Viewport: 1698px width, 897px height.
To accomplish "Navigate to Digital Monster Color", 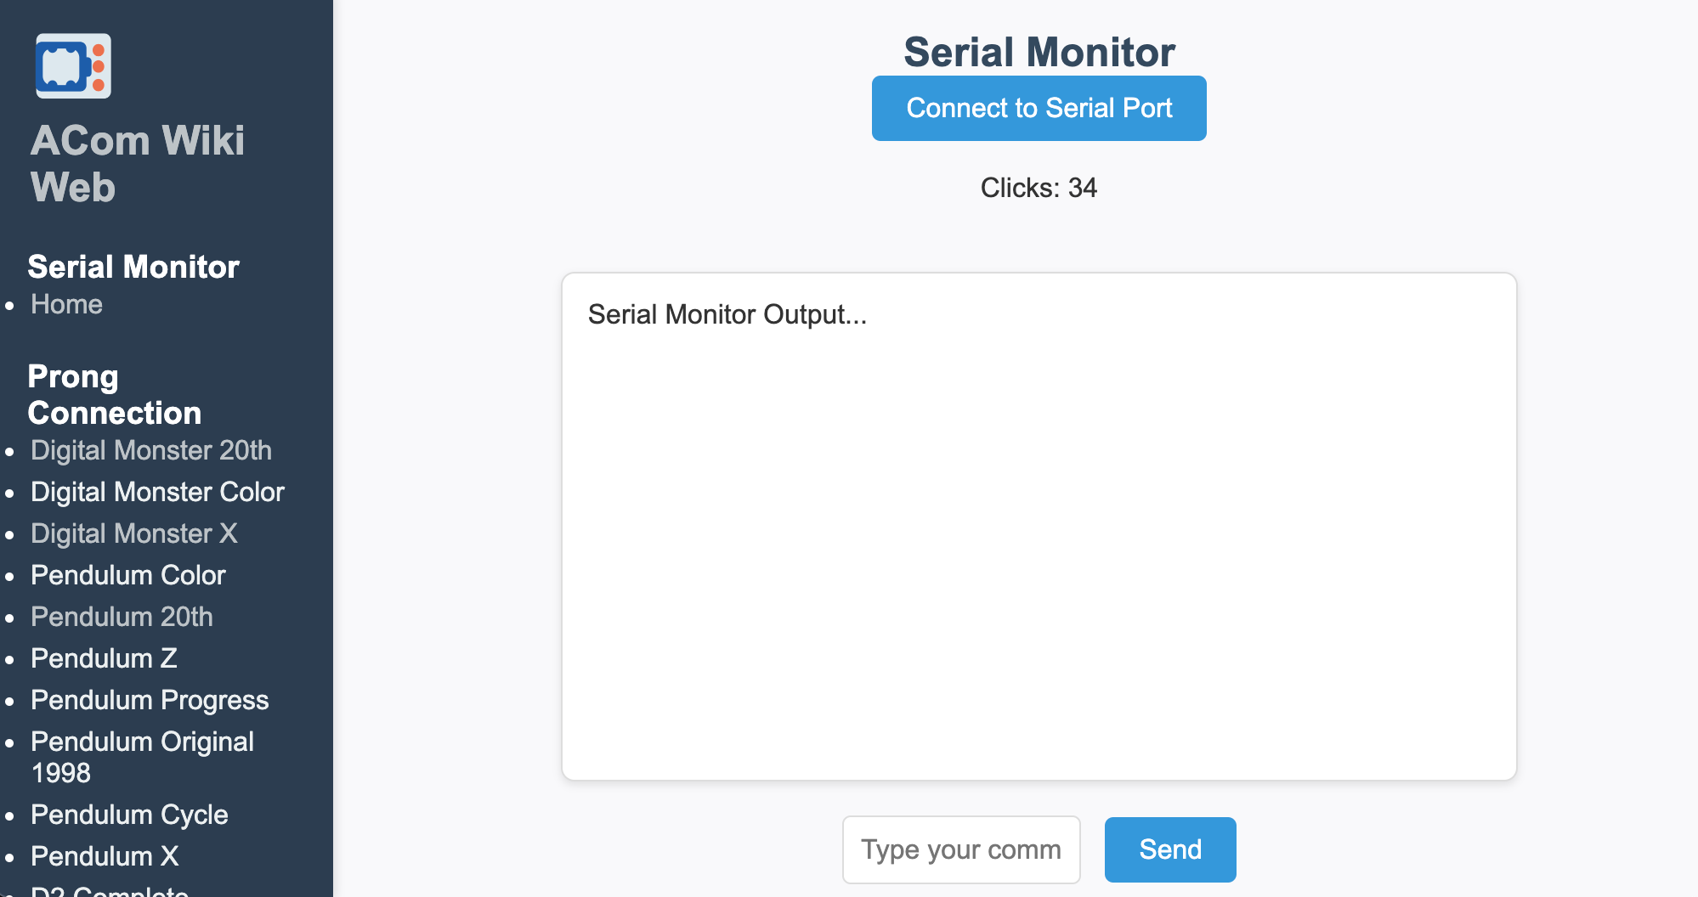I will point(157,492).
